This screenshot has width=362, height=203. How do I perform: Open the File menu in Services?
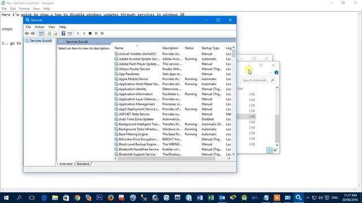coord(28,27)
